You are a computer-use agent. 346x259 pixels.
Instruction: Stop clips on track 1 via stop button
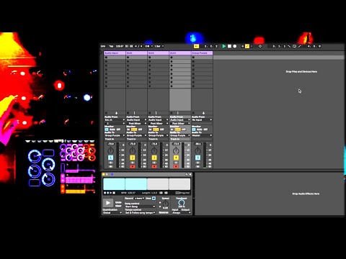(106, 113)
